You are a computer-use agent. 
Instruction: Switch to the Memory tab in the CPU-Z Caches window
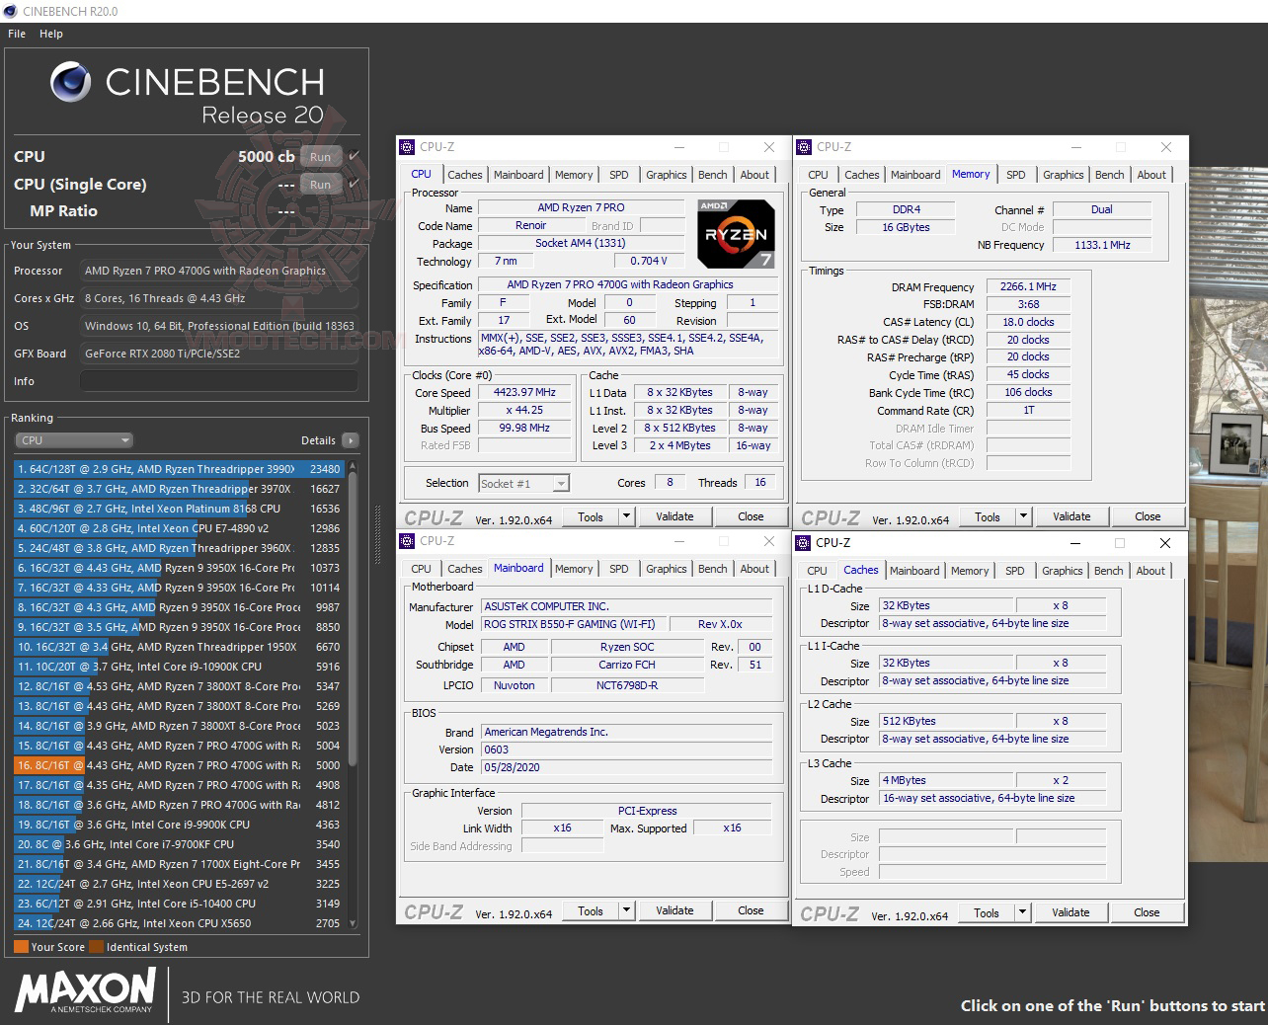click(x=970, y=571)
